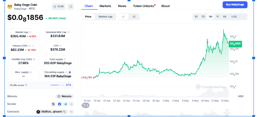This screenshot has width=258, height=117.
Task: Set chart range to 7D
Action: click(203, 17)
